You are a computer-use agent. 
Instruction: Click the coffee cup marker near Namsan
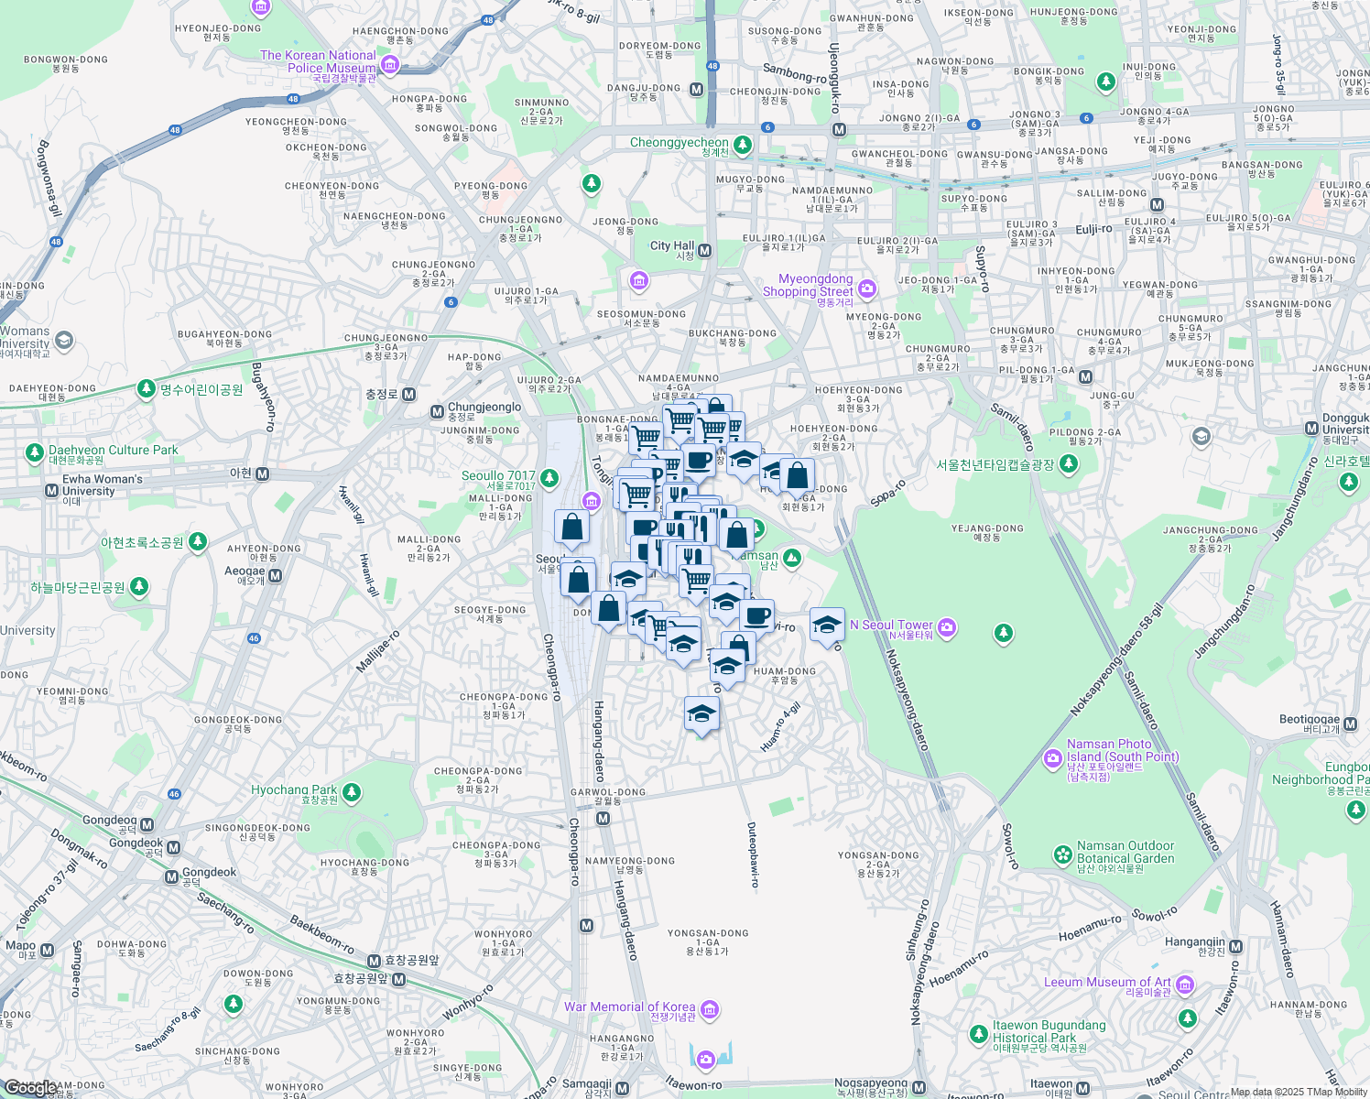pyautogui.click(x=757, y=615)
